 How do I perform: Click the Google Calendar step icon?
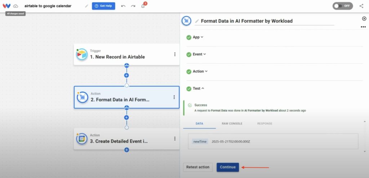pos(82,139)
